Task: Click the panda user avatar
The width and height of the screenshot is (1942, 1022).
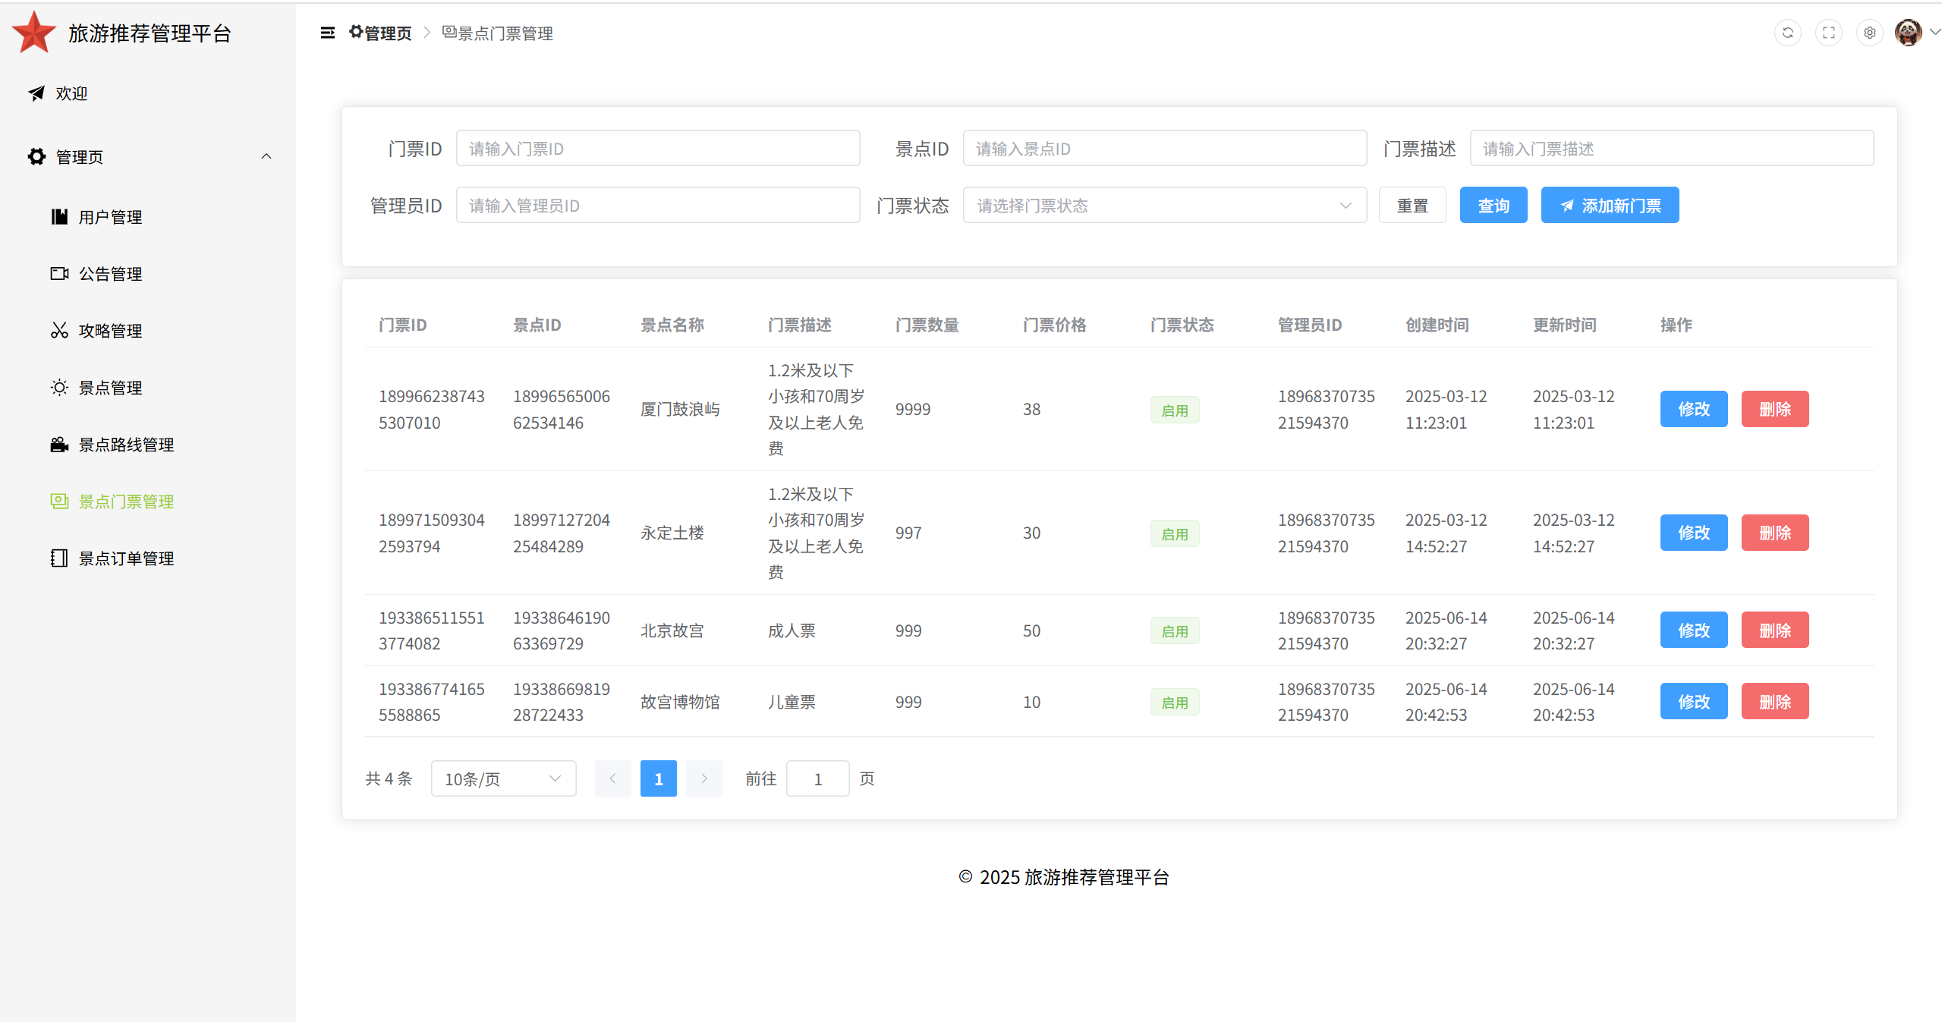Action: coord(1907,33)
